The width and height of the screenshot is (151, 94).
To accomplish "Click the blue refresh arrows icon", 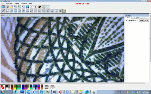I will click(x=23, y=7).
